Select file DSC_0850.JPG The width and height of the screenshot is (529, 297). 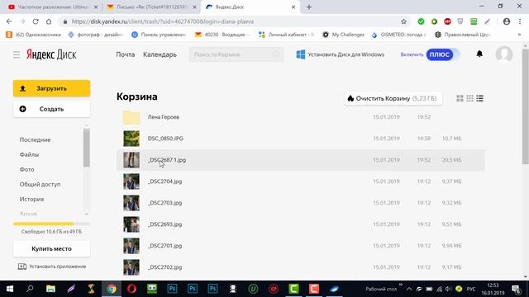tap(301, 139)
